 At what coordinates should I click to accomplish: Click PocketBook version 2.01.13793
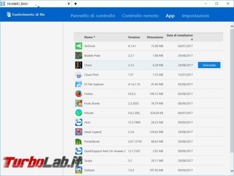135,142
